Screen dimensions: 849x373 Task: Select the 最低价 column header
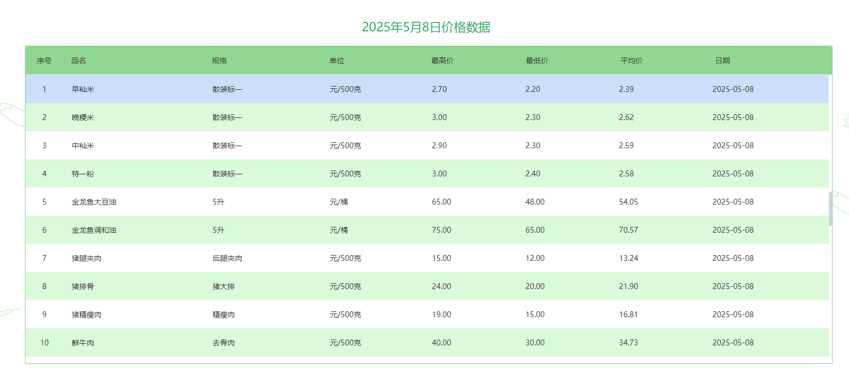click(537, 61)
